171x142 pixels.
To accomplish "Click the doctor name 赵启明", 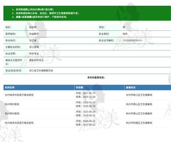I will [x=33, y=27].
